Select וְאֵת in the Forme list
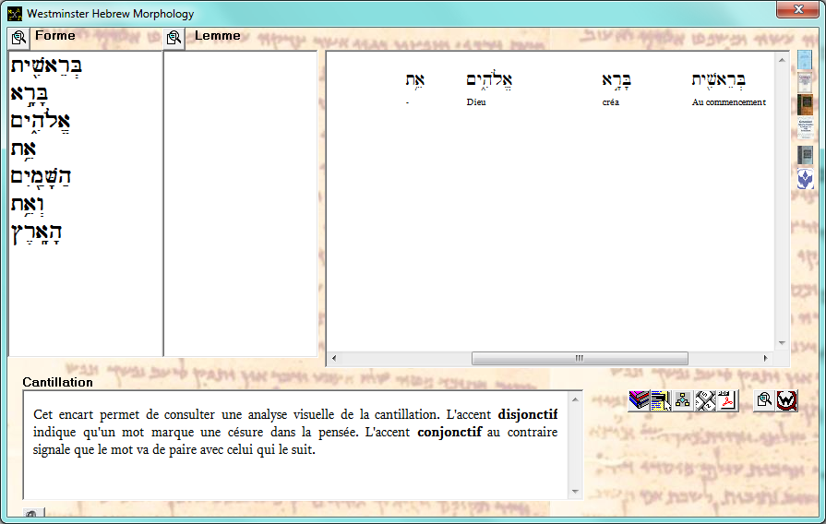The image size is (826, 524). (x=28, y=204)
